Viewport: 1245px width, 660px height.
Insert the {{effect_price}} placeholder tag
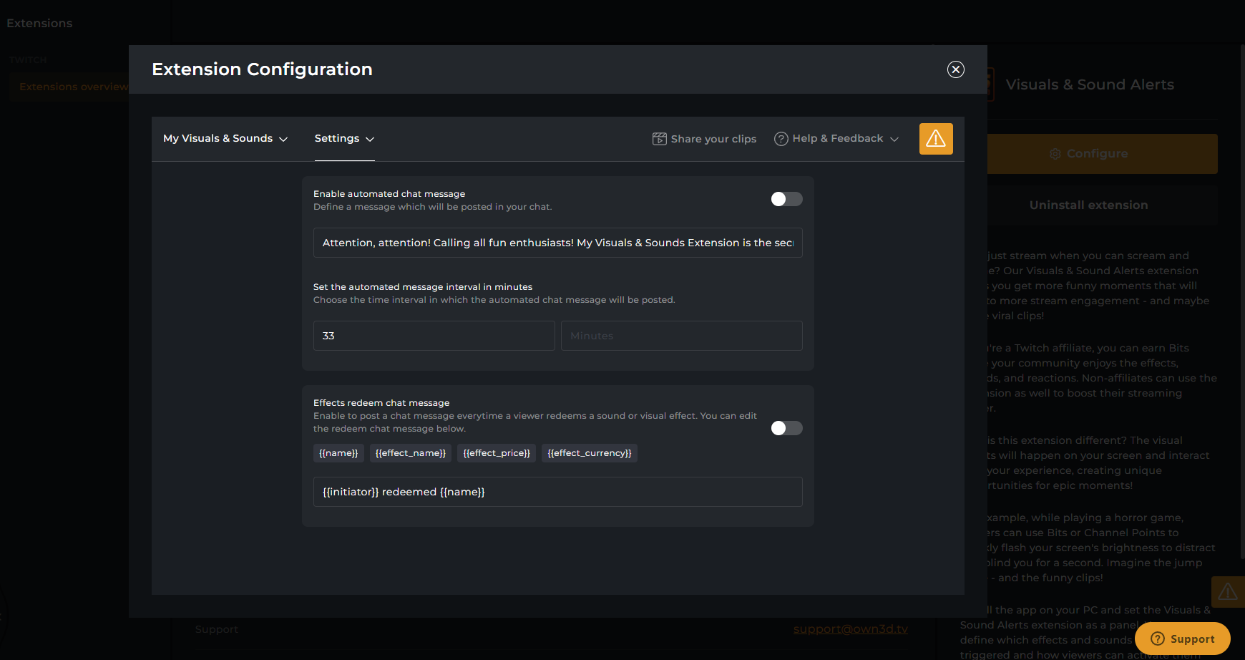497,453
